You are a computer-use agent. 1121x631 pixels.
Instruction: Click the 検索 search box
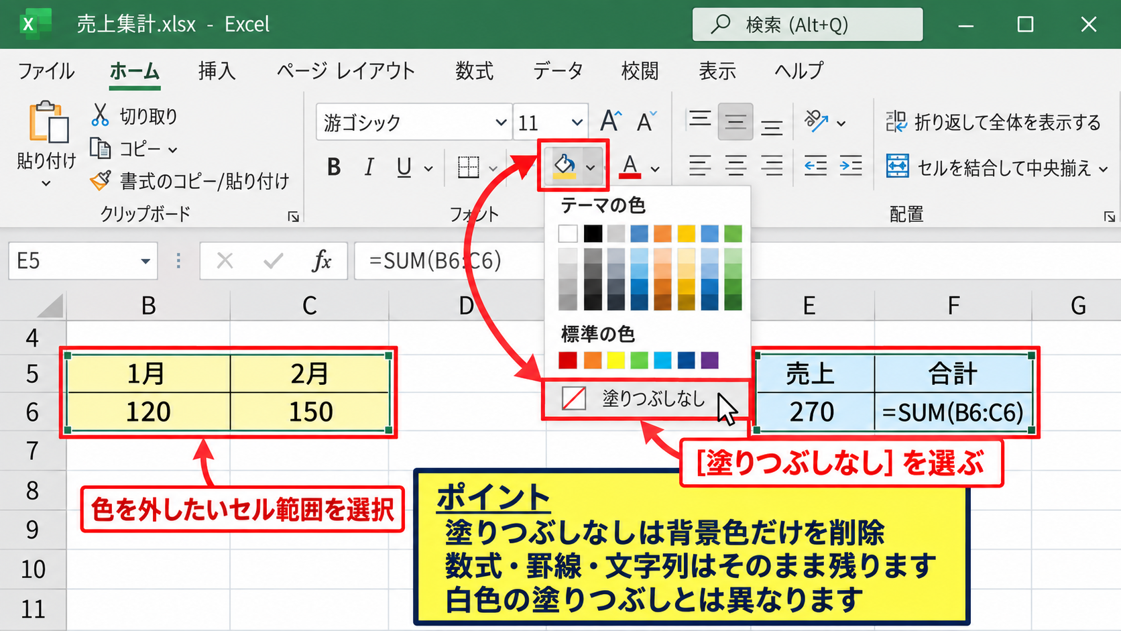pyautogui.click(x=807, y=25)
